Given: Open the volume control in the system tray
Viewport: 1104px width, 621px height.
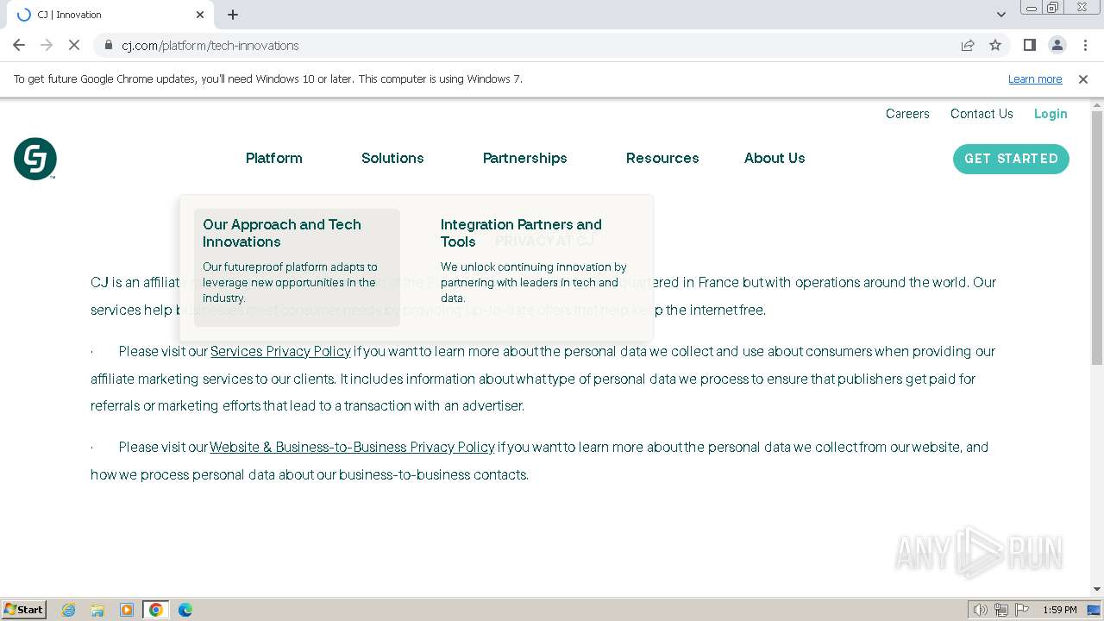Looking at the screenshot, I should click(x=980, y=610).
